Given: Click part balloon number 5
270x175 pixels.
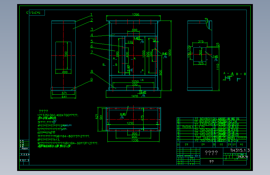Looking at the screenshot, I should tap(92, 41).
